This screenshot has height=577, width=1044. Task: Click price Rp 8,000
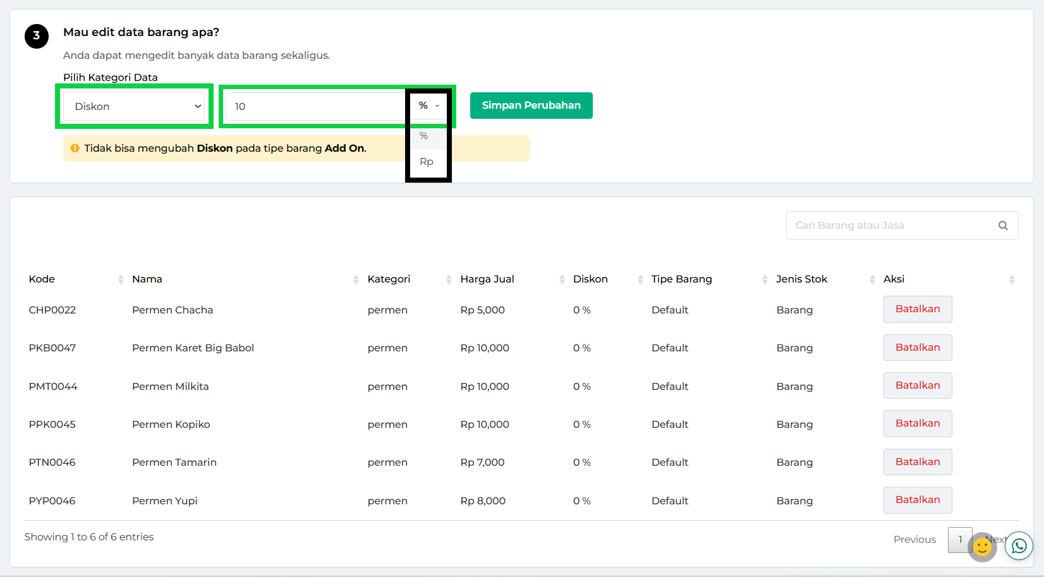pyautogui.click(x=483, y=501)
